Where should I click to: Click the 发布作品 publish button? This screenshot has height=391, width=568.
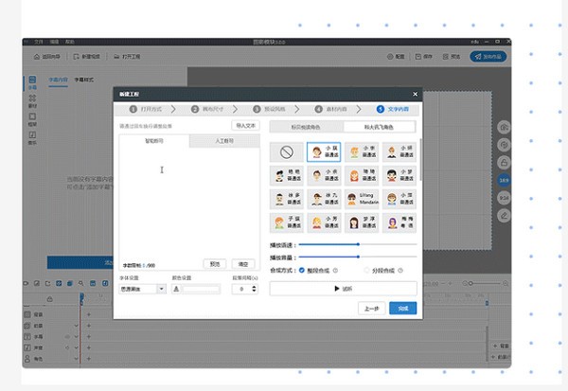490,57
